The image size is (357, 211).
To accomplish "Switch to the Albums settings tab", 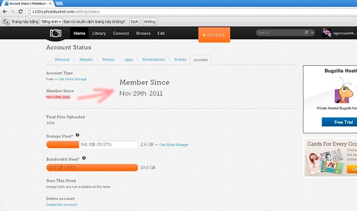I will tap(86, 59).
